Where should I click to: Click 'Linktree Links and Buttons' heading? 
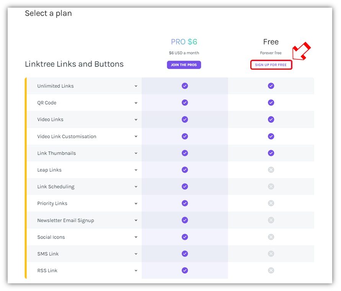(x=74, y=64)
